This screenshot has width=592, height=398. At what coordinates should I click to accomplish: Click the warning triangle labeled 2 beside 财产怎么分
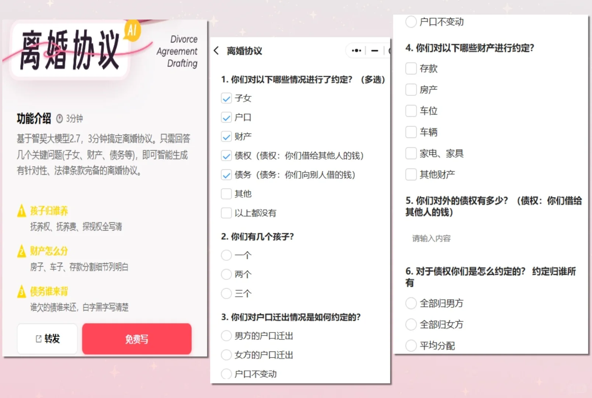[21, 251]
